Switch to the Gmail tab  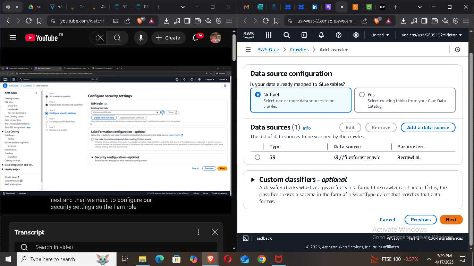pyautogui.click(x=246, y=7)
